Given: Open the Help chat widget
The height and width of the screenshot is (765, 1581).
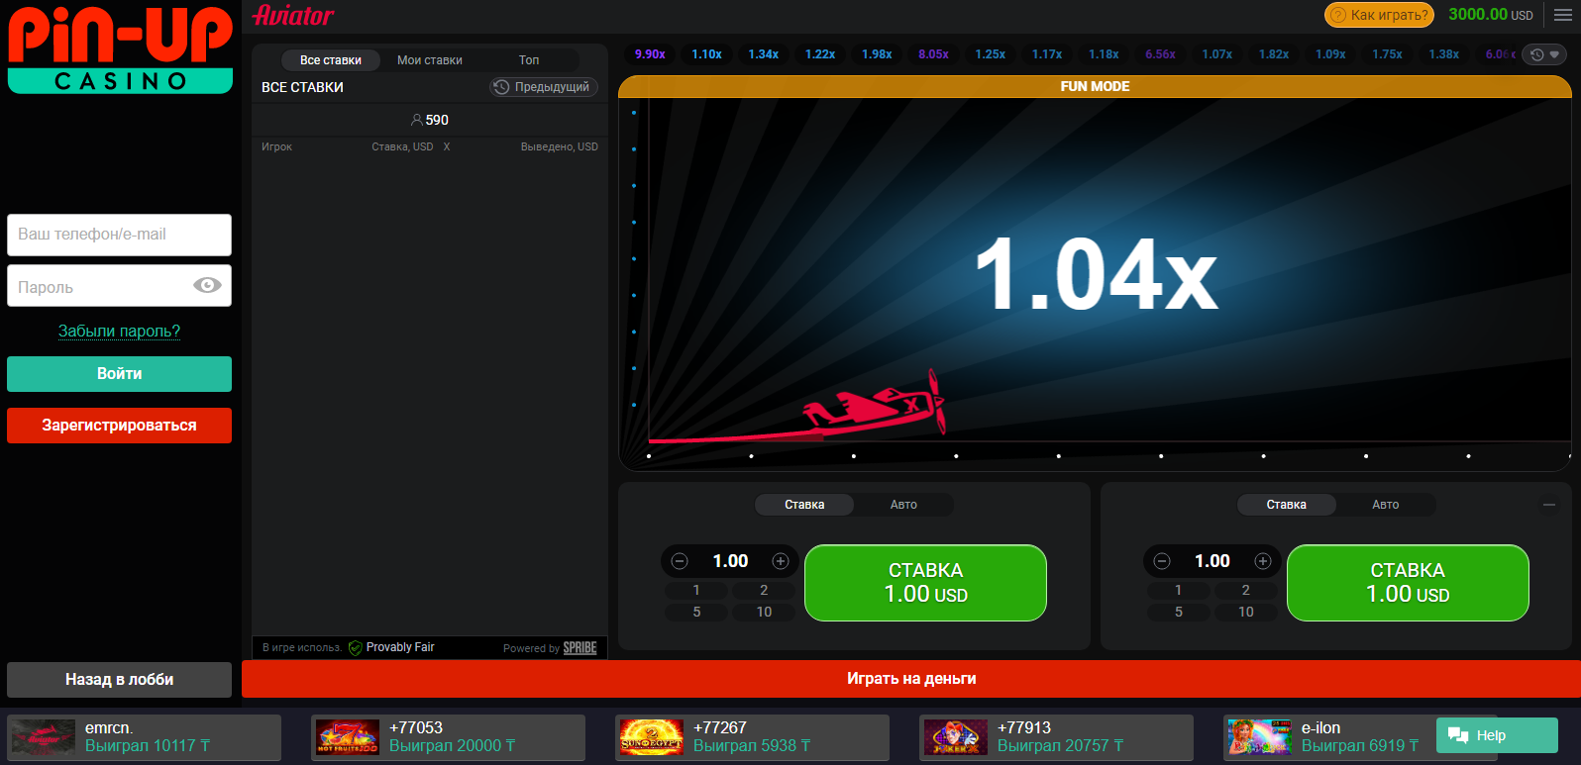Looking at the screenshot, I should point(1497,735).
